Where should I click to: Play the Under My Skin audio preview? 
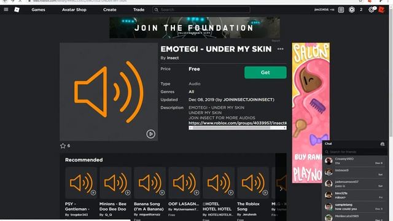[x=150, y=134]
